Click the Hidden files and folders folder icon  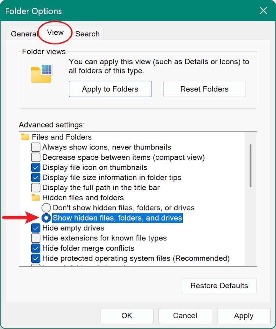[x=36, y=197]
